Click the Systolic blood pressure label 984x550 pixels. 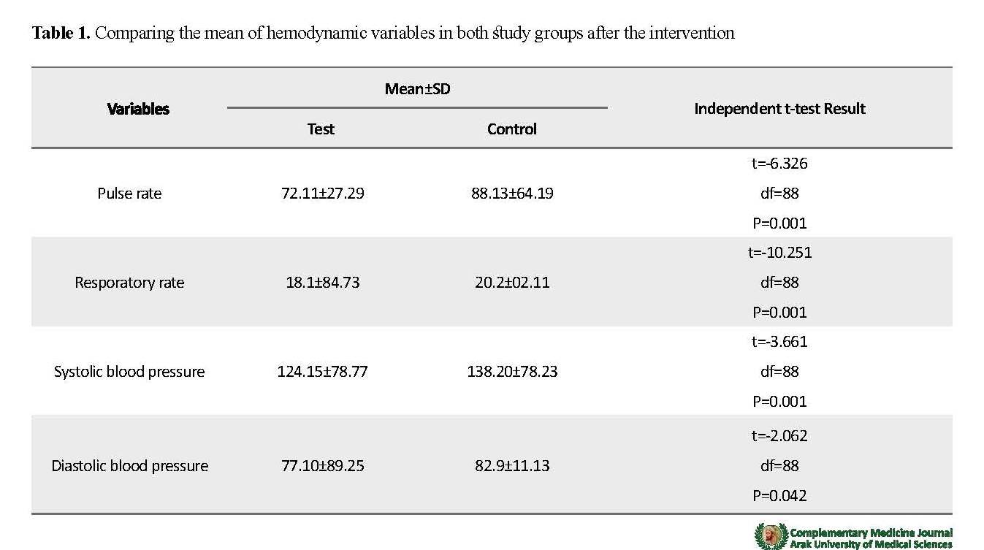click(129, 372)
